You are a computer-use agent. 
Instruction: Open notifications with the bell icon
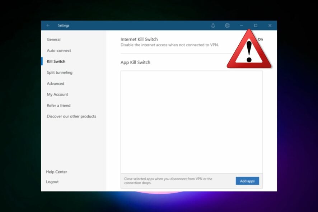[x=213, y=26]
